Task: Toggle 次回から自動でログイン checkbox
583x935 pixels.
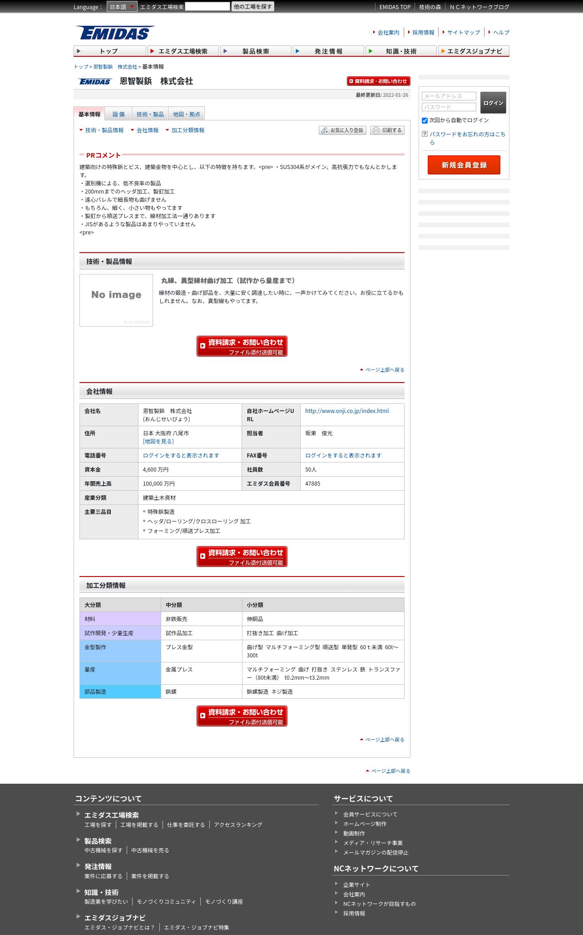Action: point(425,120)
